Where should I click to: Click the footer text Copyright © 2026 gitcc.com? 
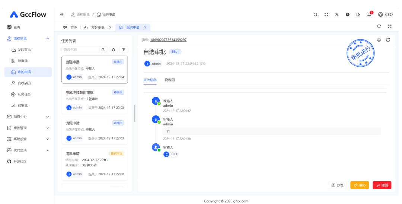[226, 201]
